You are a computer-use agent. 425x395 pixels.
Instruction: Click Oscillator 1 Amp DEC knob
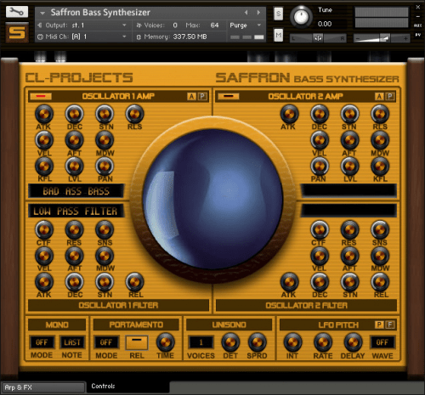pos(74,114)
